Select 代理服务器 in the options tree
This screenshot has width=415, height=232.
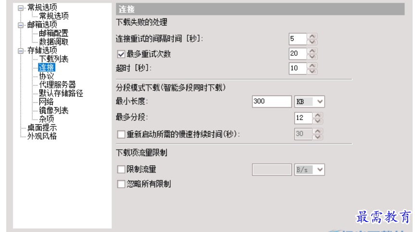(57, 85)
